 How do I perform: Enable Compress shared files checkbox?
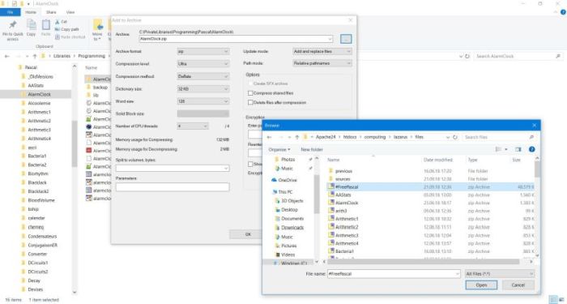point(250,93)
